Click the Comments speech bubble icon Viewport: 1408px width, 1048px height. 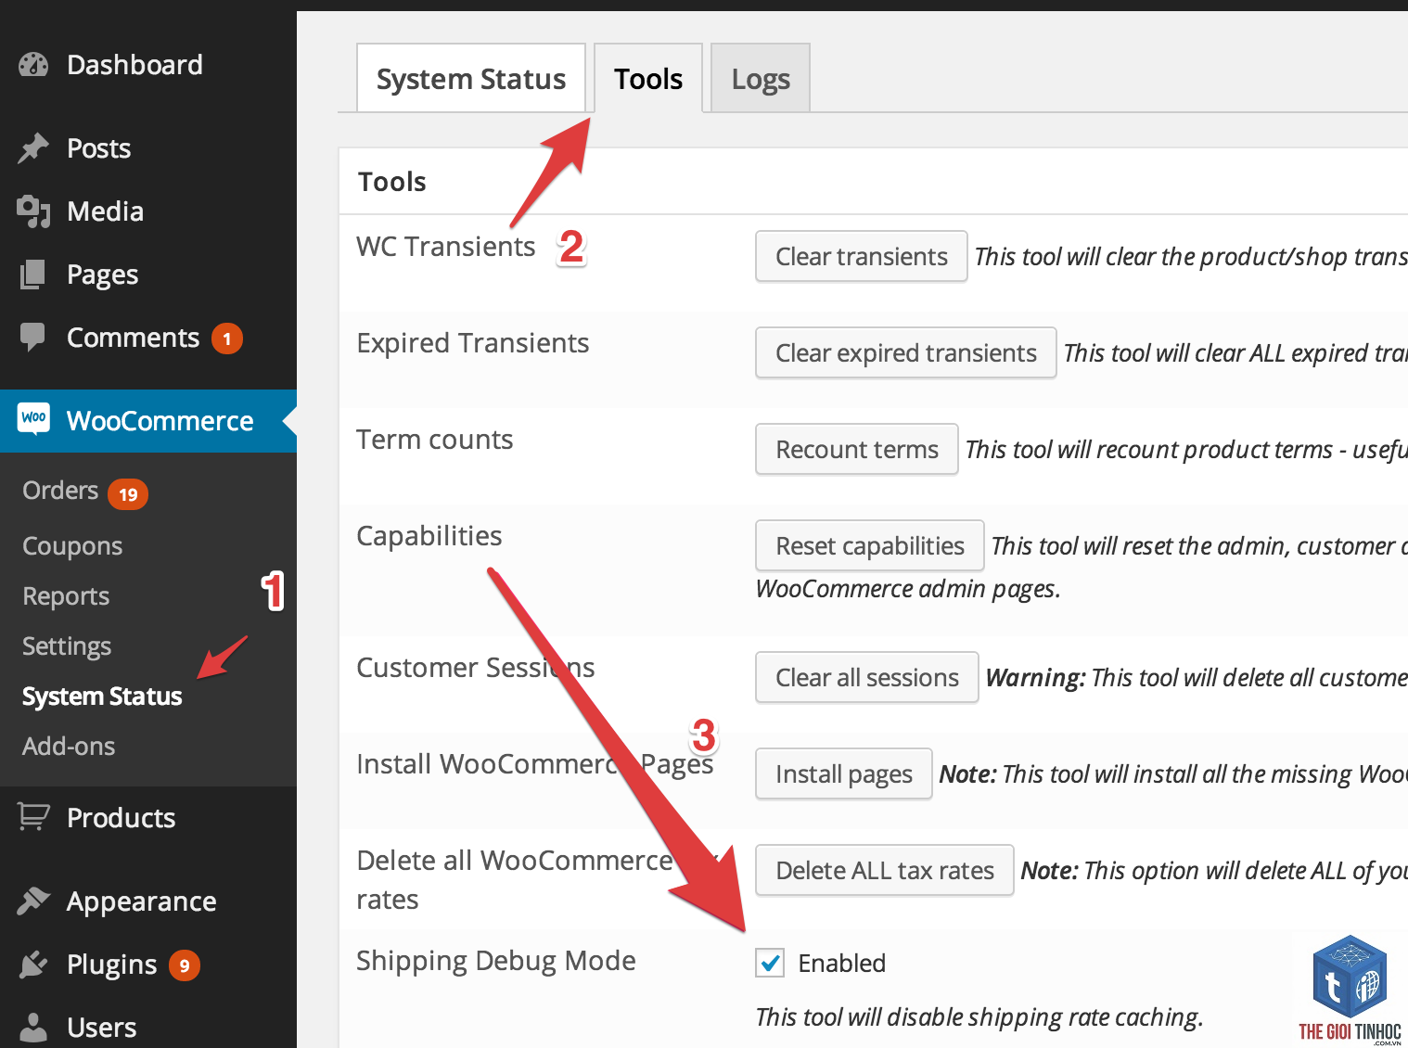(33, 338)
